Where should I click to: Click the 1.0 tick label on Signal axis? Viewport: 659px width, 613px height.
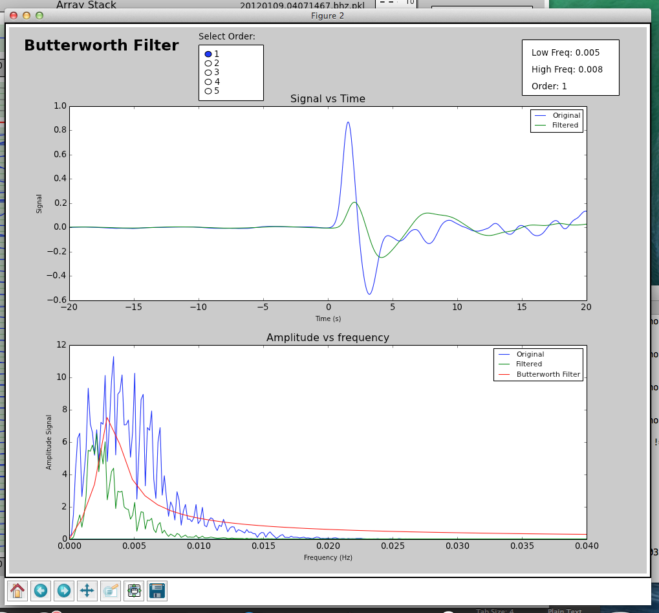click(x=60, y=106)
